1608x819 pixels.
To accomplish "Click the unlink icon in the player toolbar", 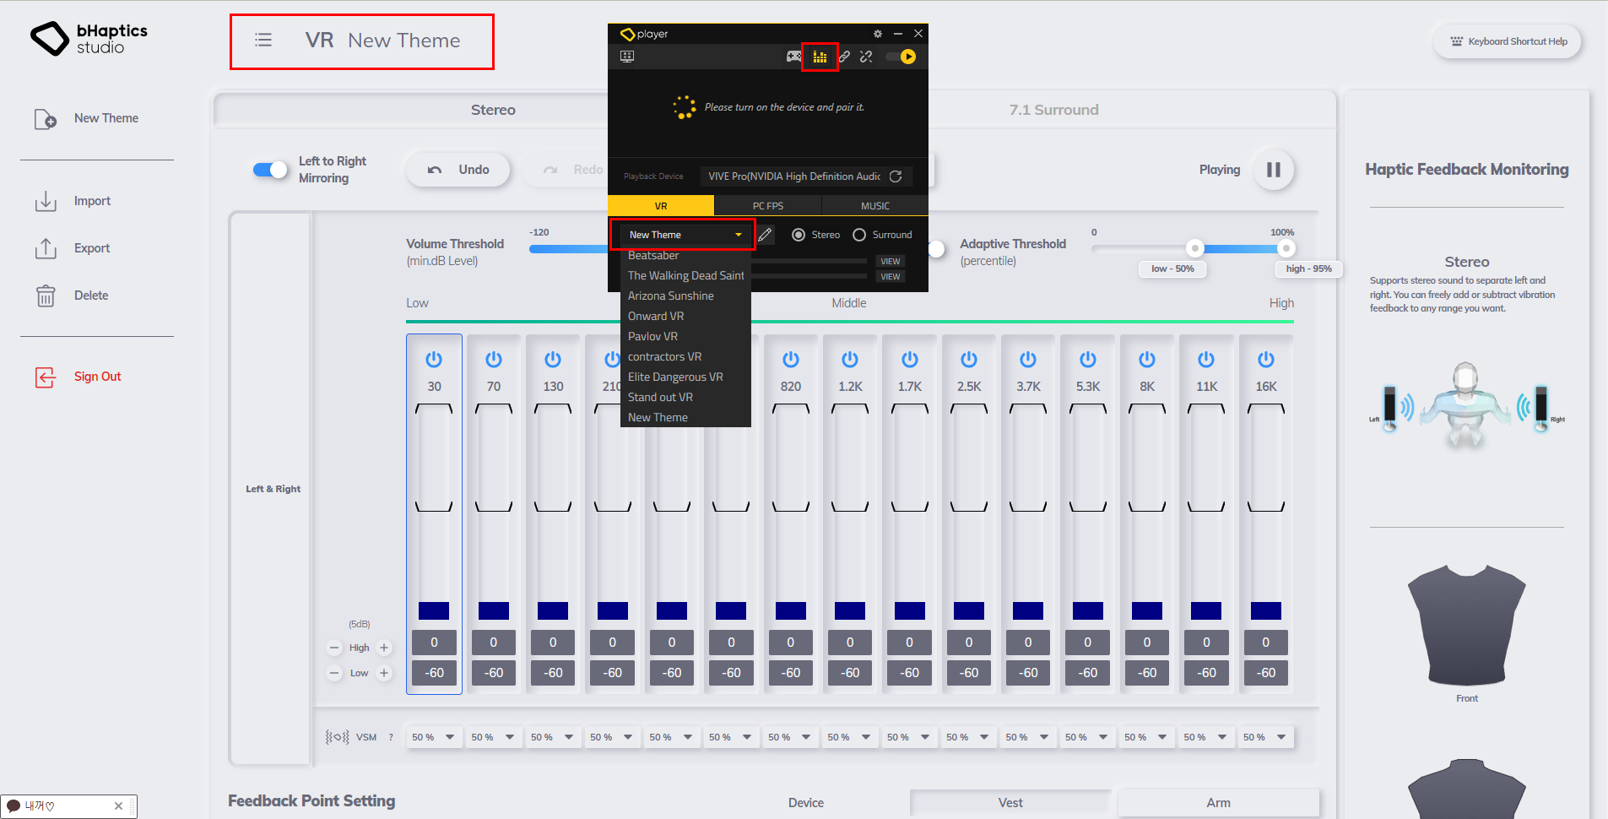I will point(866,57).
